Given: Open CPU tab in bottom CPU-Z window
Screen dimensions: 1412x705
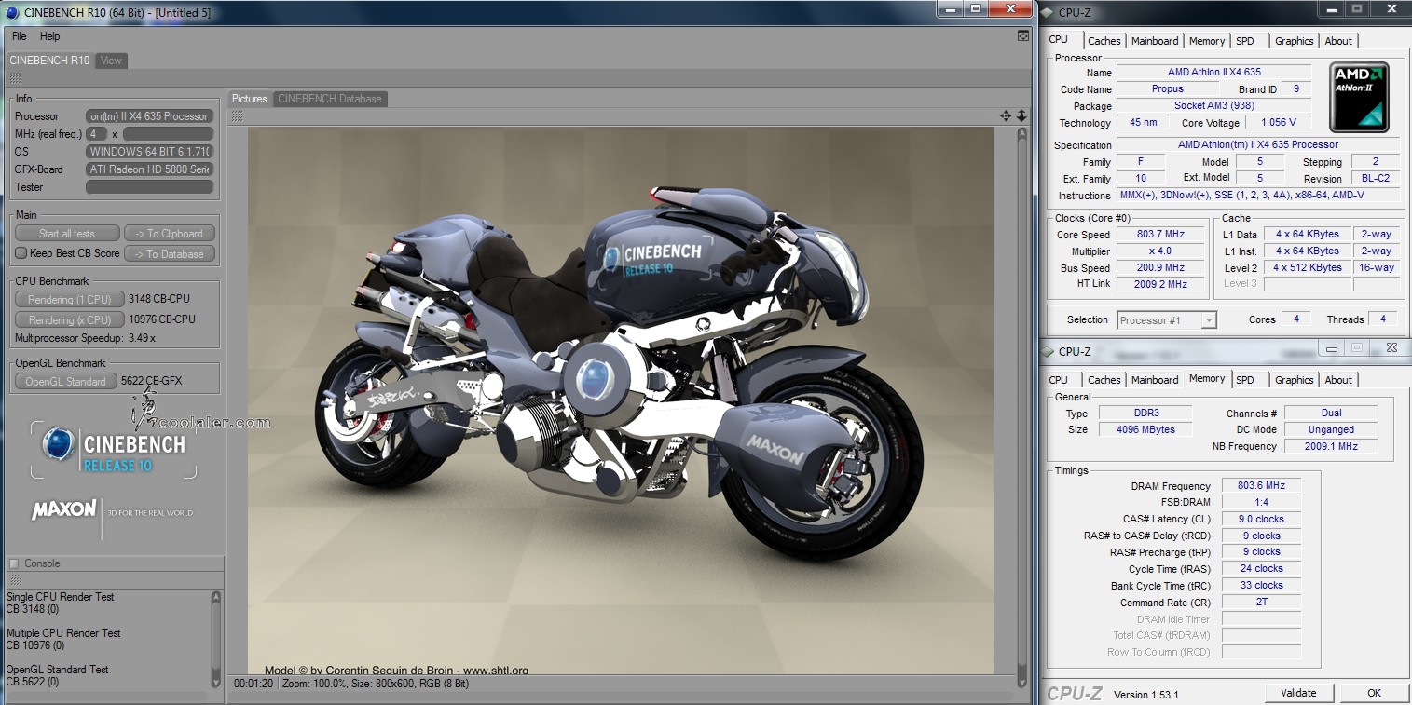Looking at the screenshot, I should pos(1059,380).
